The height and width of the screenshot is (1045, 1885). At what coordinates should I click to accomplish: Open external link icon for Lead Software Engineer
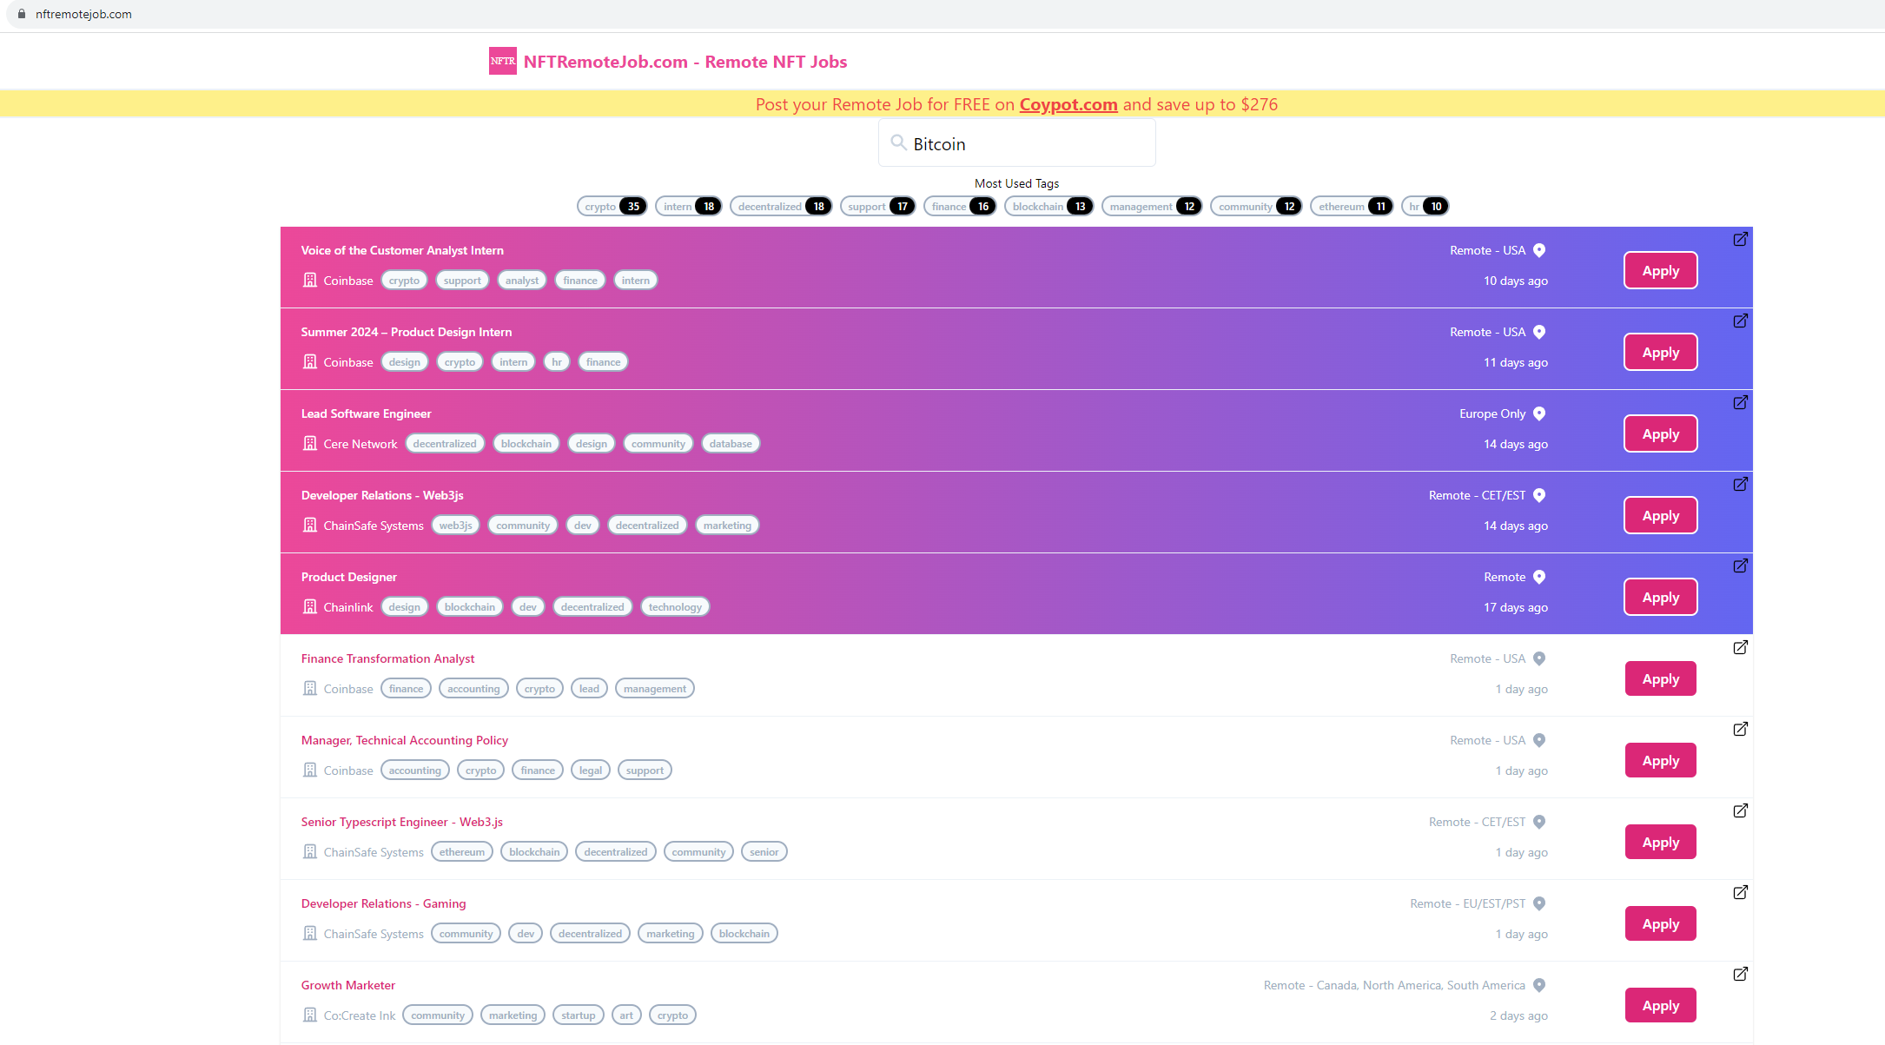point(1740,402)
